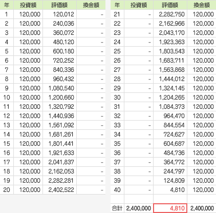Select year 21 row number
Screen dimensions: 216x213
click(117, 14)
